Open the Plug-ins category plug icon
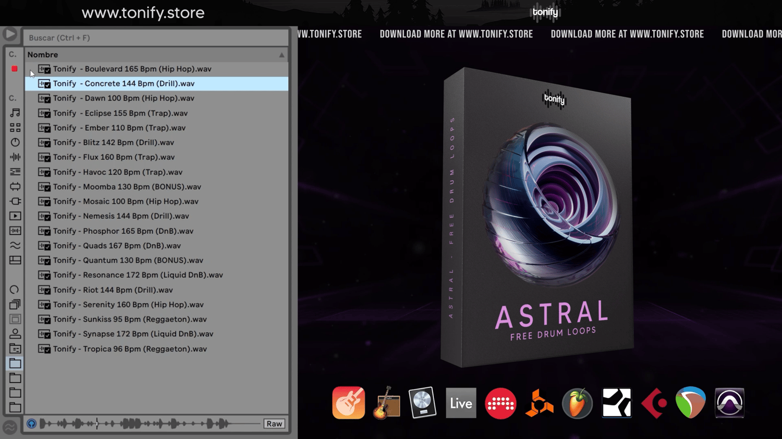 15,201
